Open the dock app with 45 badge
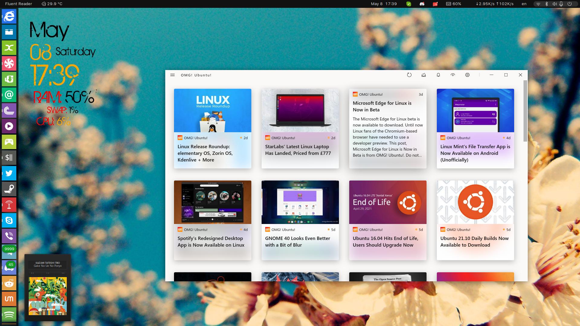The width and height of the screenshot is (580, 326). (x=9, y=267)
